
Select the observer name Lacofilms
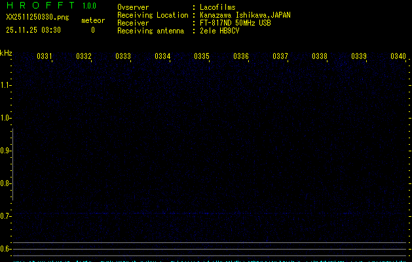(x=217, y=7)
